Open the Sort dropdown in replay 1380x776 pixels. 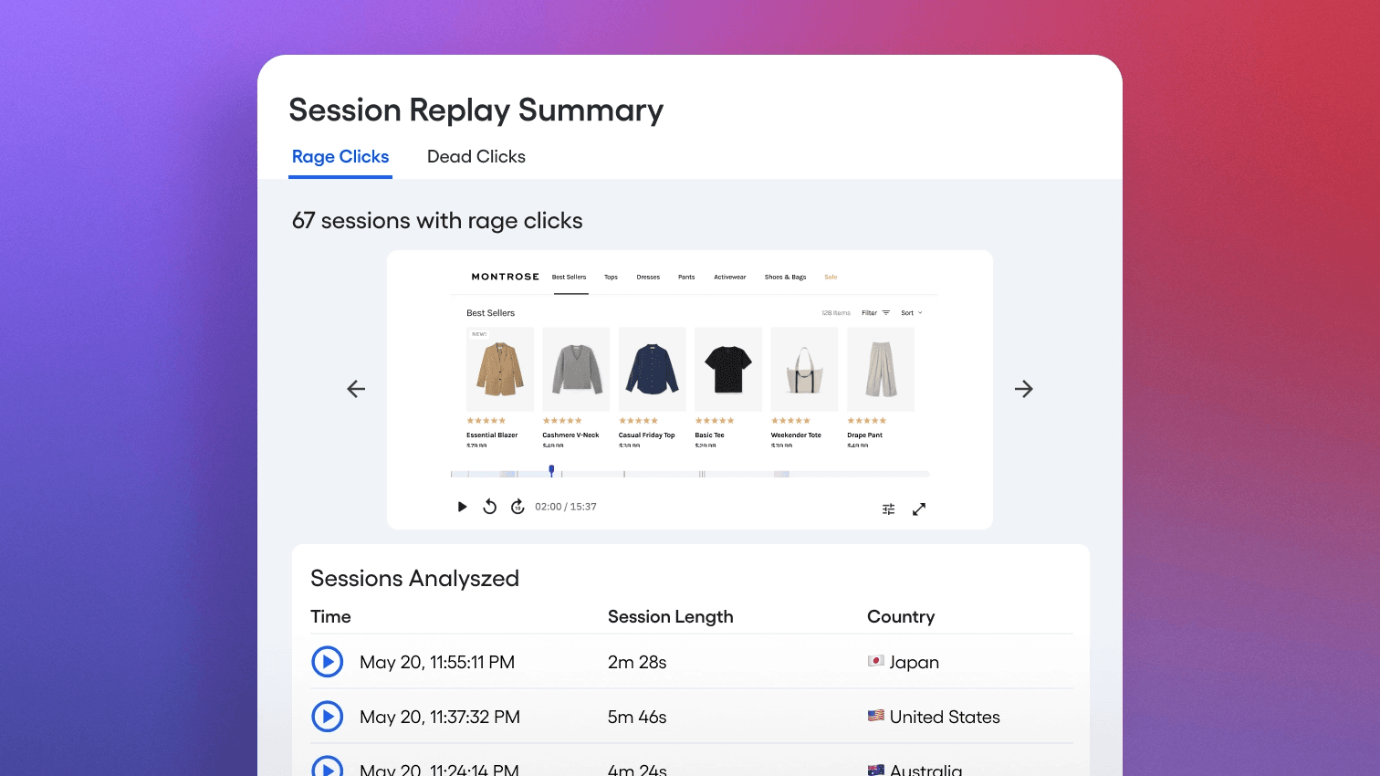pyautogui.click(x=911, y=313)
